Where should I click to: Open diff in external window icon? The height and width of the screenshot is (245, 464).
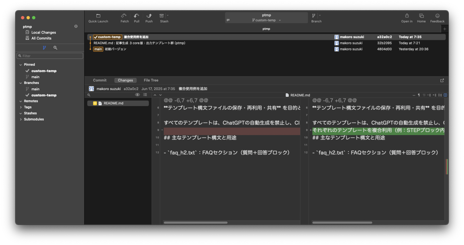pyautogui.click(x=442, y=80)
